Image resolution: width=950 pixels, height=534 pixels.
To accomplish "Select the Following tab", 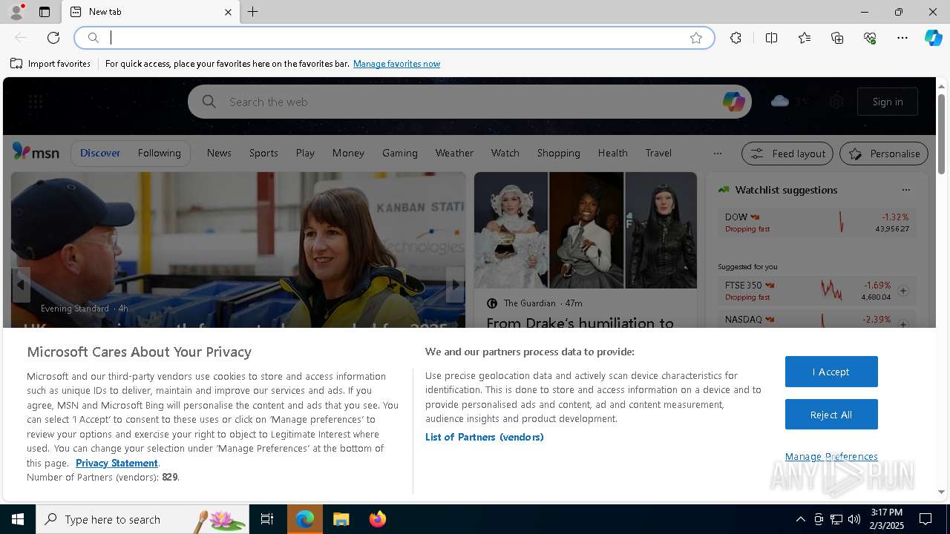I will (x=159, y=153).
